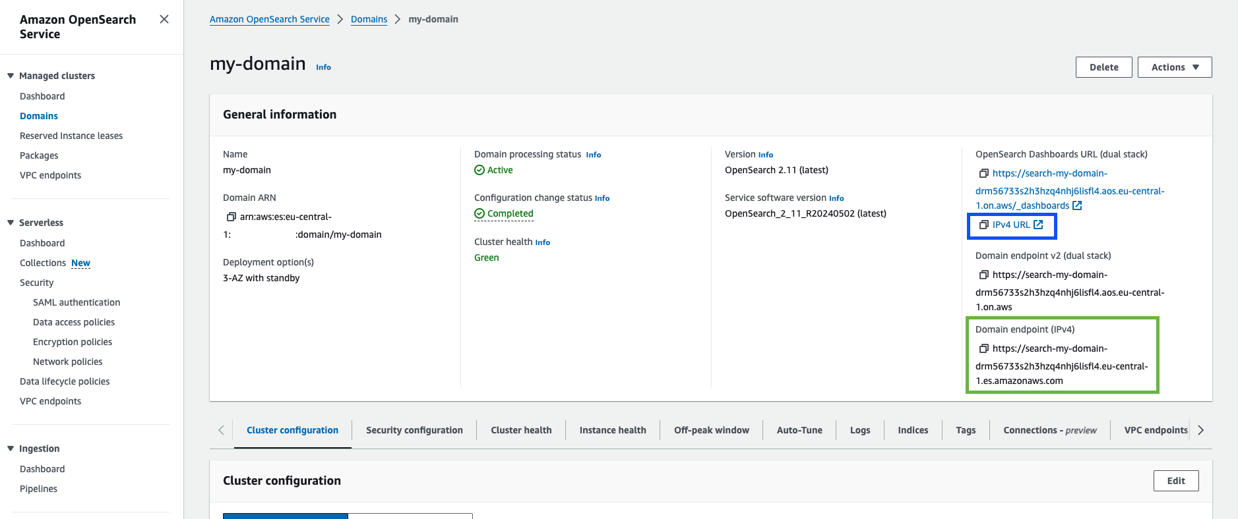Copy the OpenSearch Dashboards dual stack URL
Image resolution: width=1238 pixels, height=519 pixels.
[983, 173]
